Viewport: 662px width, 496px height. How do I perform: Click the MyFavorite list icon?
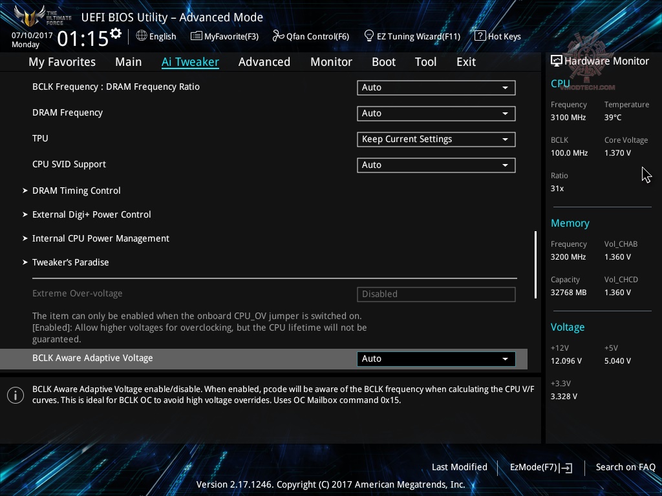click(x=197, y=36)
